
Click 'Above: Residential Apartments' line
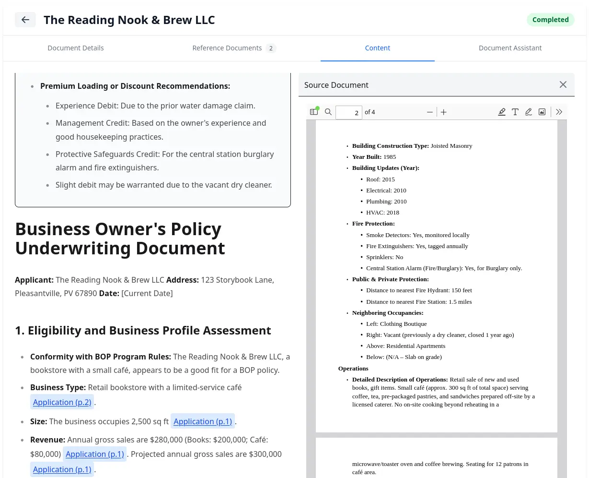coord(405,346)
